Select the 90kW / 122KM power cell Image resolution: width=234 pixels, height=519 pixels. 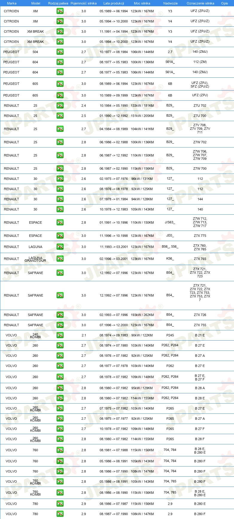point(142,335)
